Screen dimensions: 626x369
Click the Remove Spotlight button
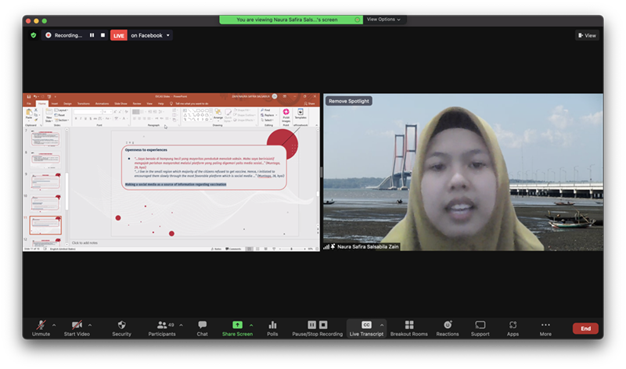349,101
